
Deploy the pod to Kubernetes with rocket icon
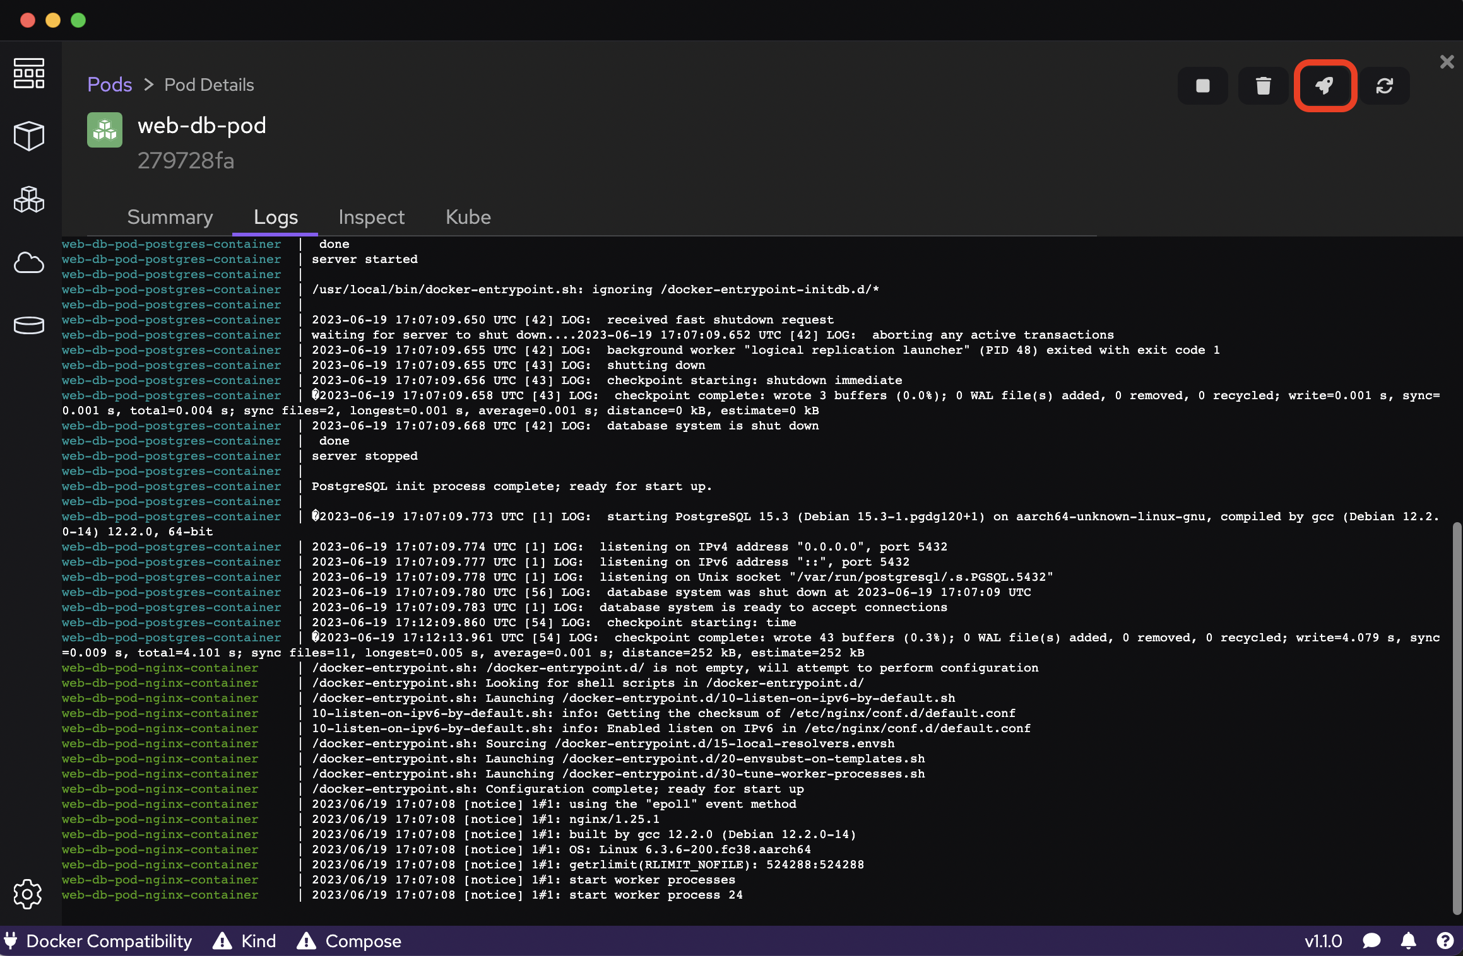pos(1324,86)
